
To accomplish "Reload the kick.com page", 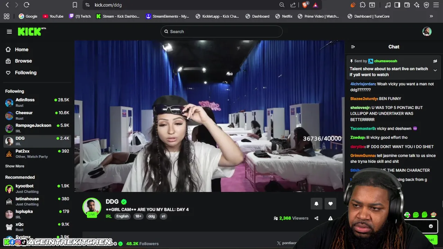I will coord(27,5).
